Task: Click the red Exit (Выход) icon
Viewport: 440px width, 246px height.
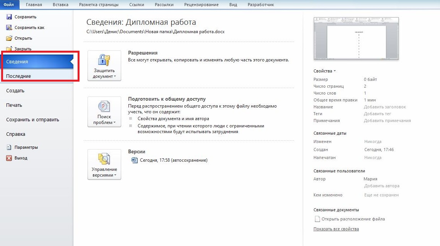Action: point(9,158)
